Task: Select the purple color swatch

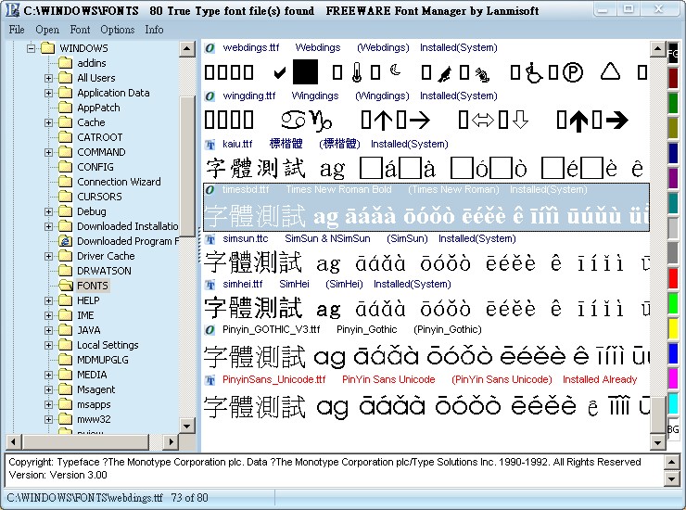Action: point(673,178)
